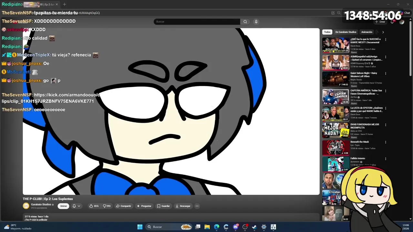Open options menu for DVAB video
Viewport: 413px width, 232px height.
tap(386, 125)
